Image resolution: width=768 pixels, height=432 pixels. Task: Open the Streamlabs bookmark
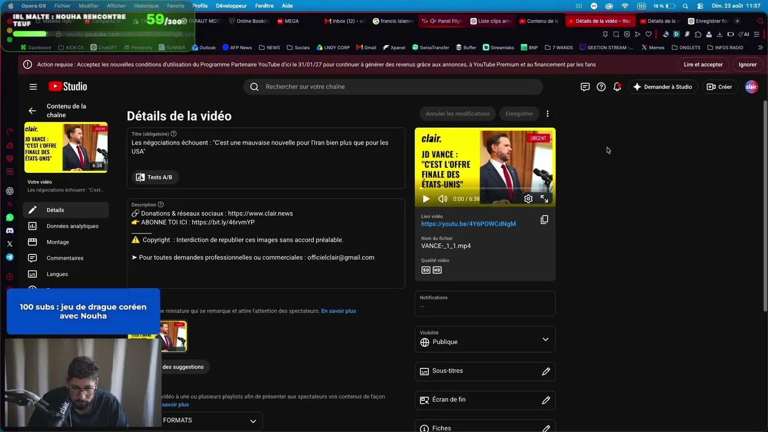coord(497,47)
